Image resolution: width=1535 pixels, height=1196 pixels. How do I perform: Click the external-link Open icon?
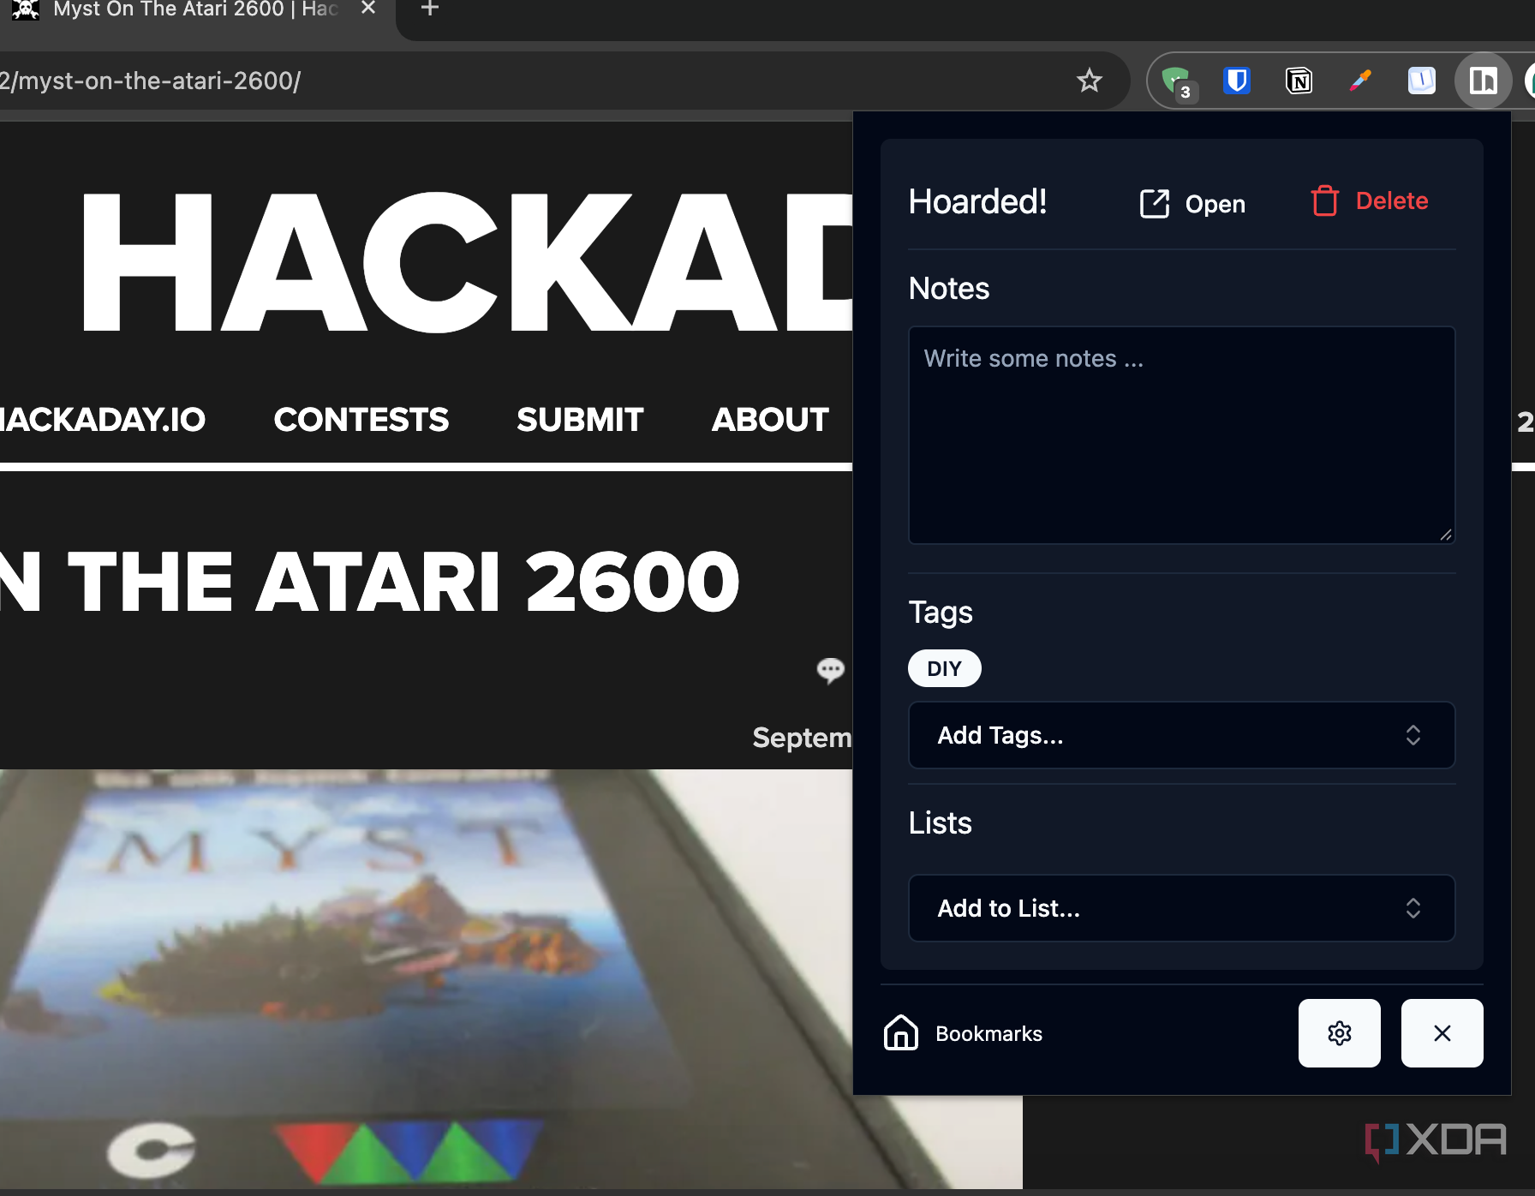(x=1155, y=204)
